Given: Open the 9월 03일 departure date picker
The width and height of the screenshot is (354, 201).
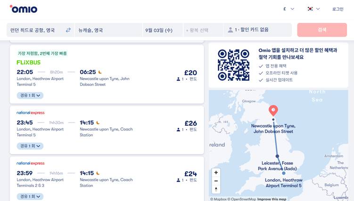Looking at the screenshot, I should 163,30.
